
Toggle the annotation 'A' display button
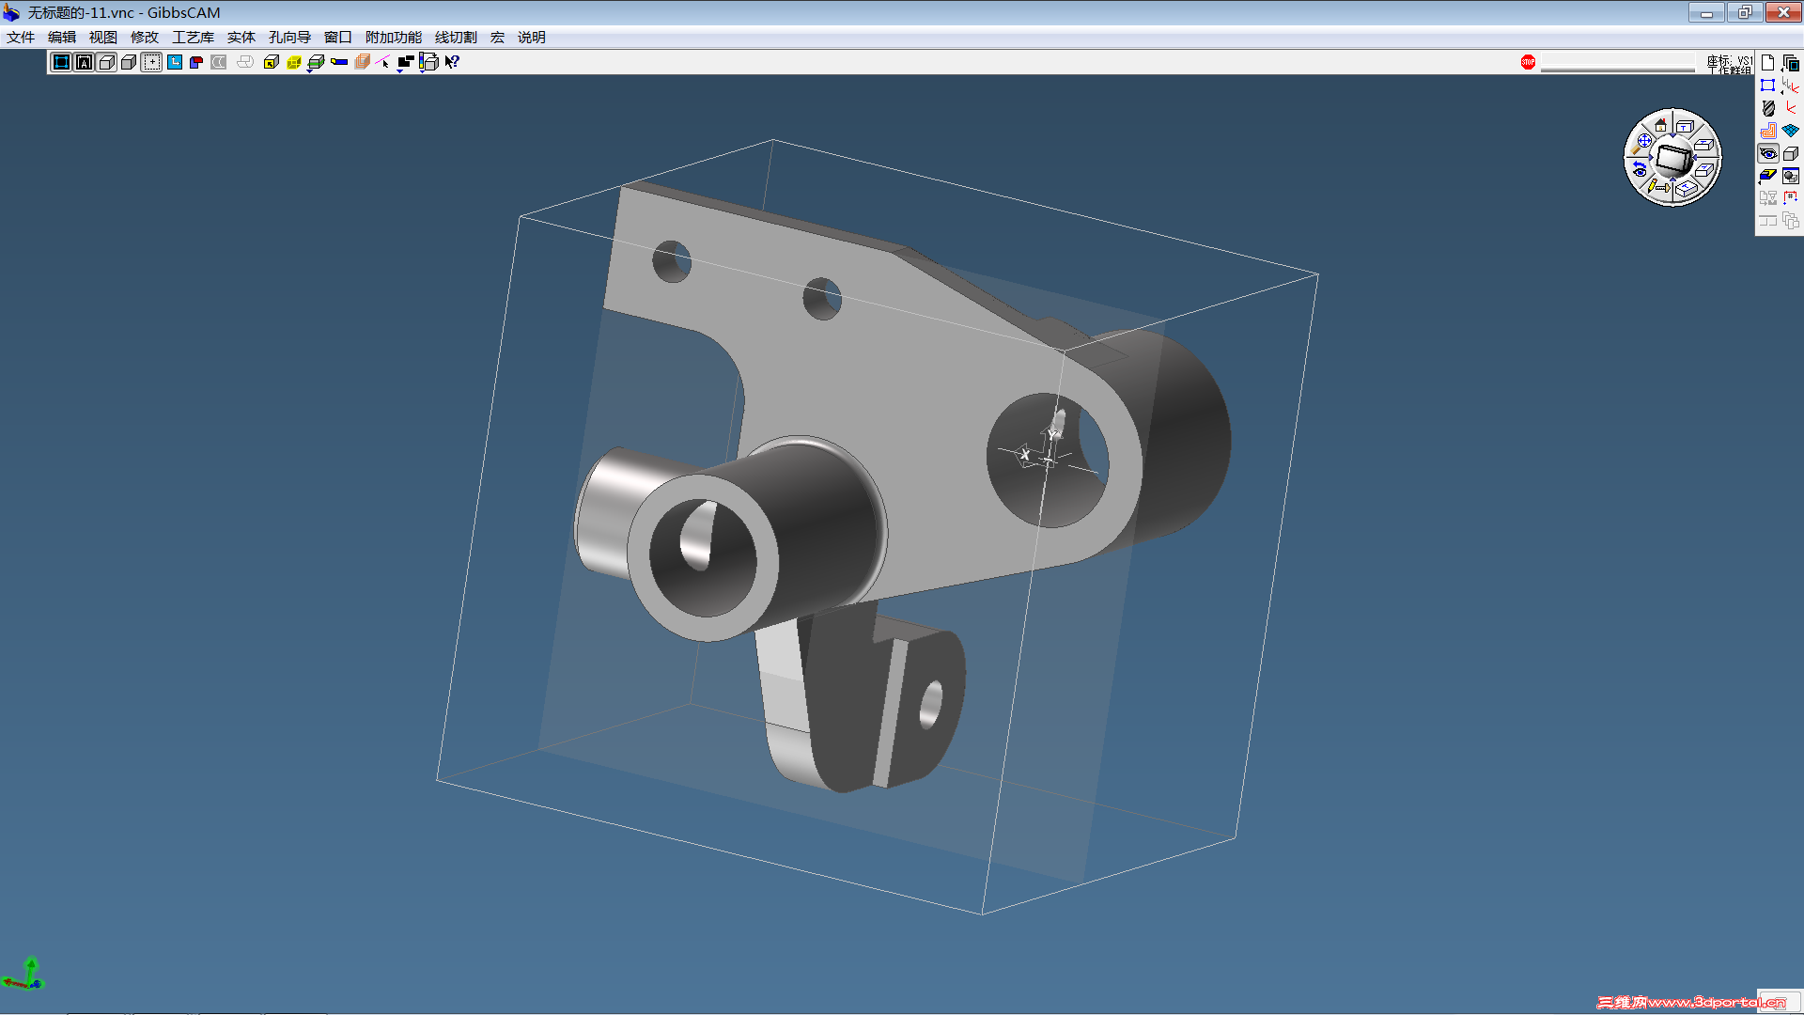[x=84, y=62]
